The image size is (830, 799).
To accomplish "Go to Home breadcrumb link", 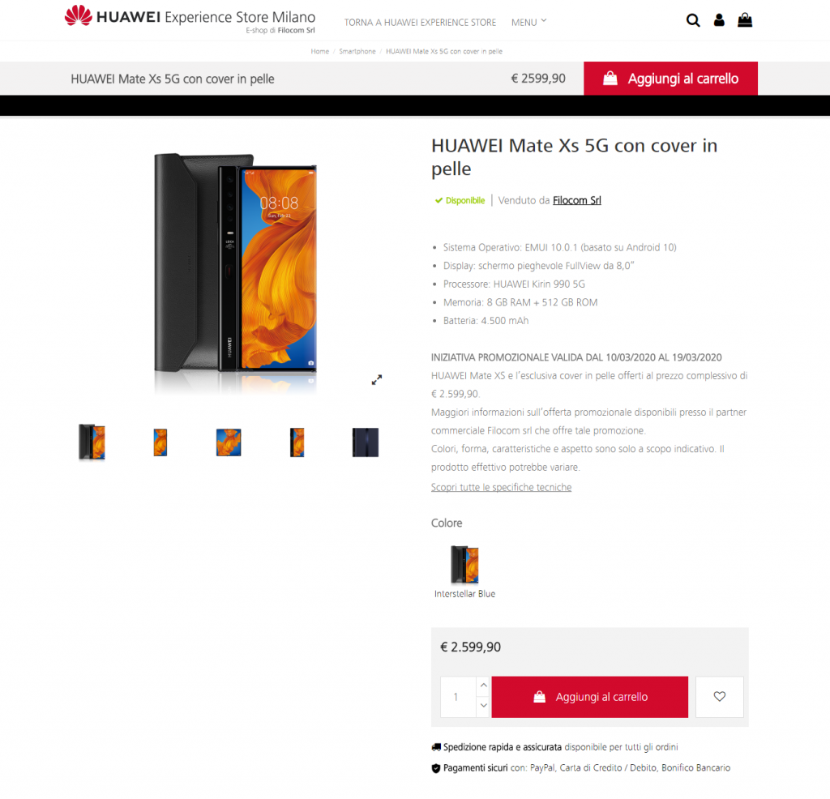I will (x=319, y=51).
